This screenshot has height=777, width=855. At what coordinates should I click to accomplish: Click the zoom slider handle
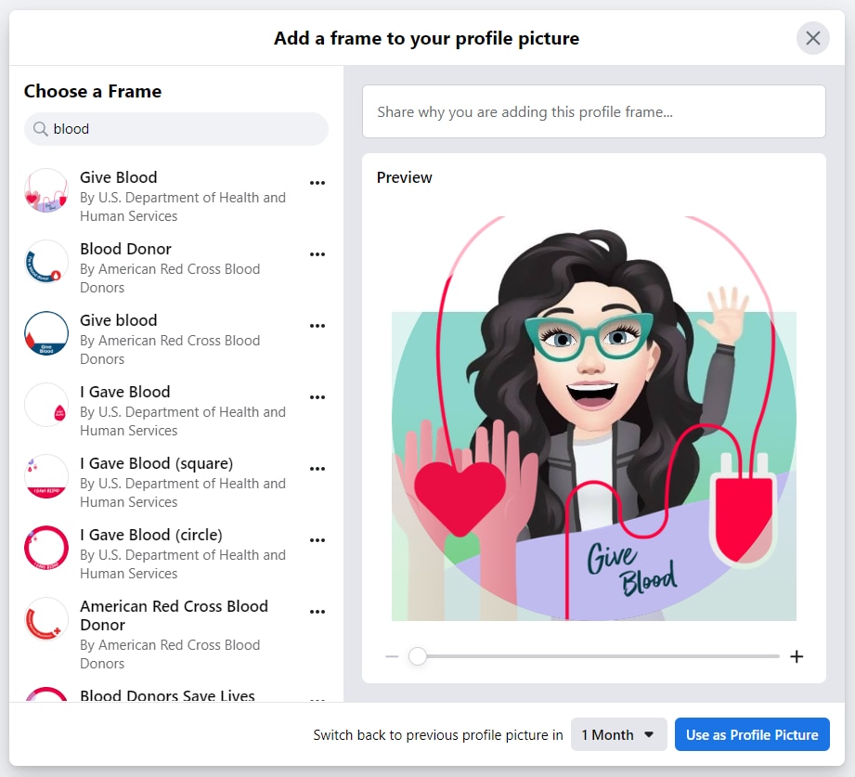(x=418, y=656)
